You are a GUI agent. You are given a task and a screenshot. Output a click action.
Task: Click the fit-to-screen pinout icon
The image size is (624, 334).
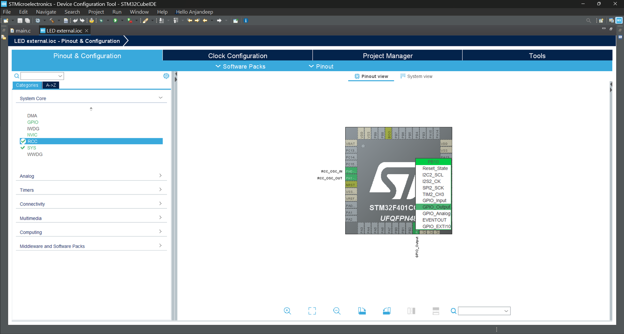click(x=312, y=311)
